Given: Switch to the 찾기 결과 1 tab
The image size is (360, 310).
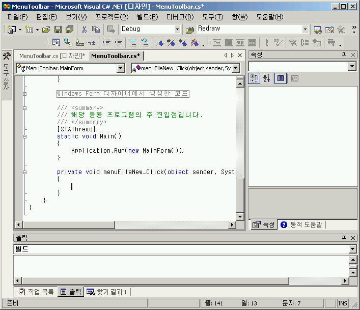Looking at the screenshot, I should click(107, 292).
